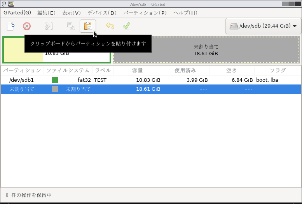This screenshot has height=204, width=302.
Task: Open the パーティション(P) menu
Action: coord(145,13)
